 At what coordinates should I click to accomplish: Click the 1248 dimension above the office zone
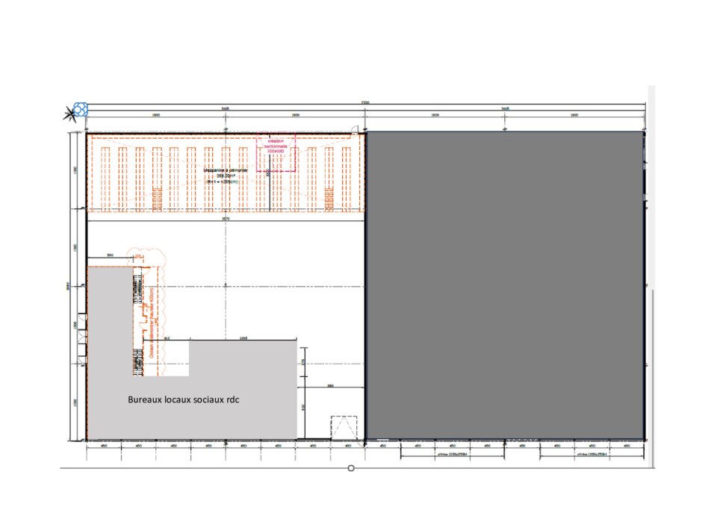[x=243, y=338]
